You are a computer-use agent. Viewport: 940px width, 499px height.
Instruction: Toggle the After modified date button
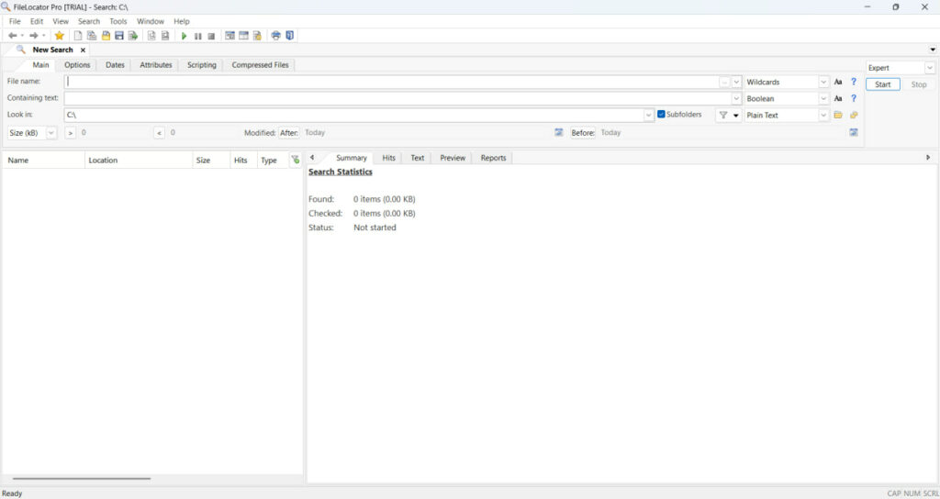pyautogui.click(x=289, y=132)
